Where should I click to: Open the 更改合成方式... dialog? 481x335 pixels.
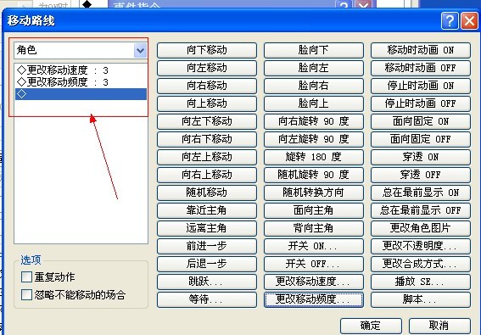tap(421, 264)
